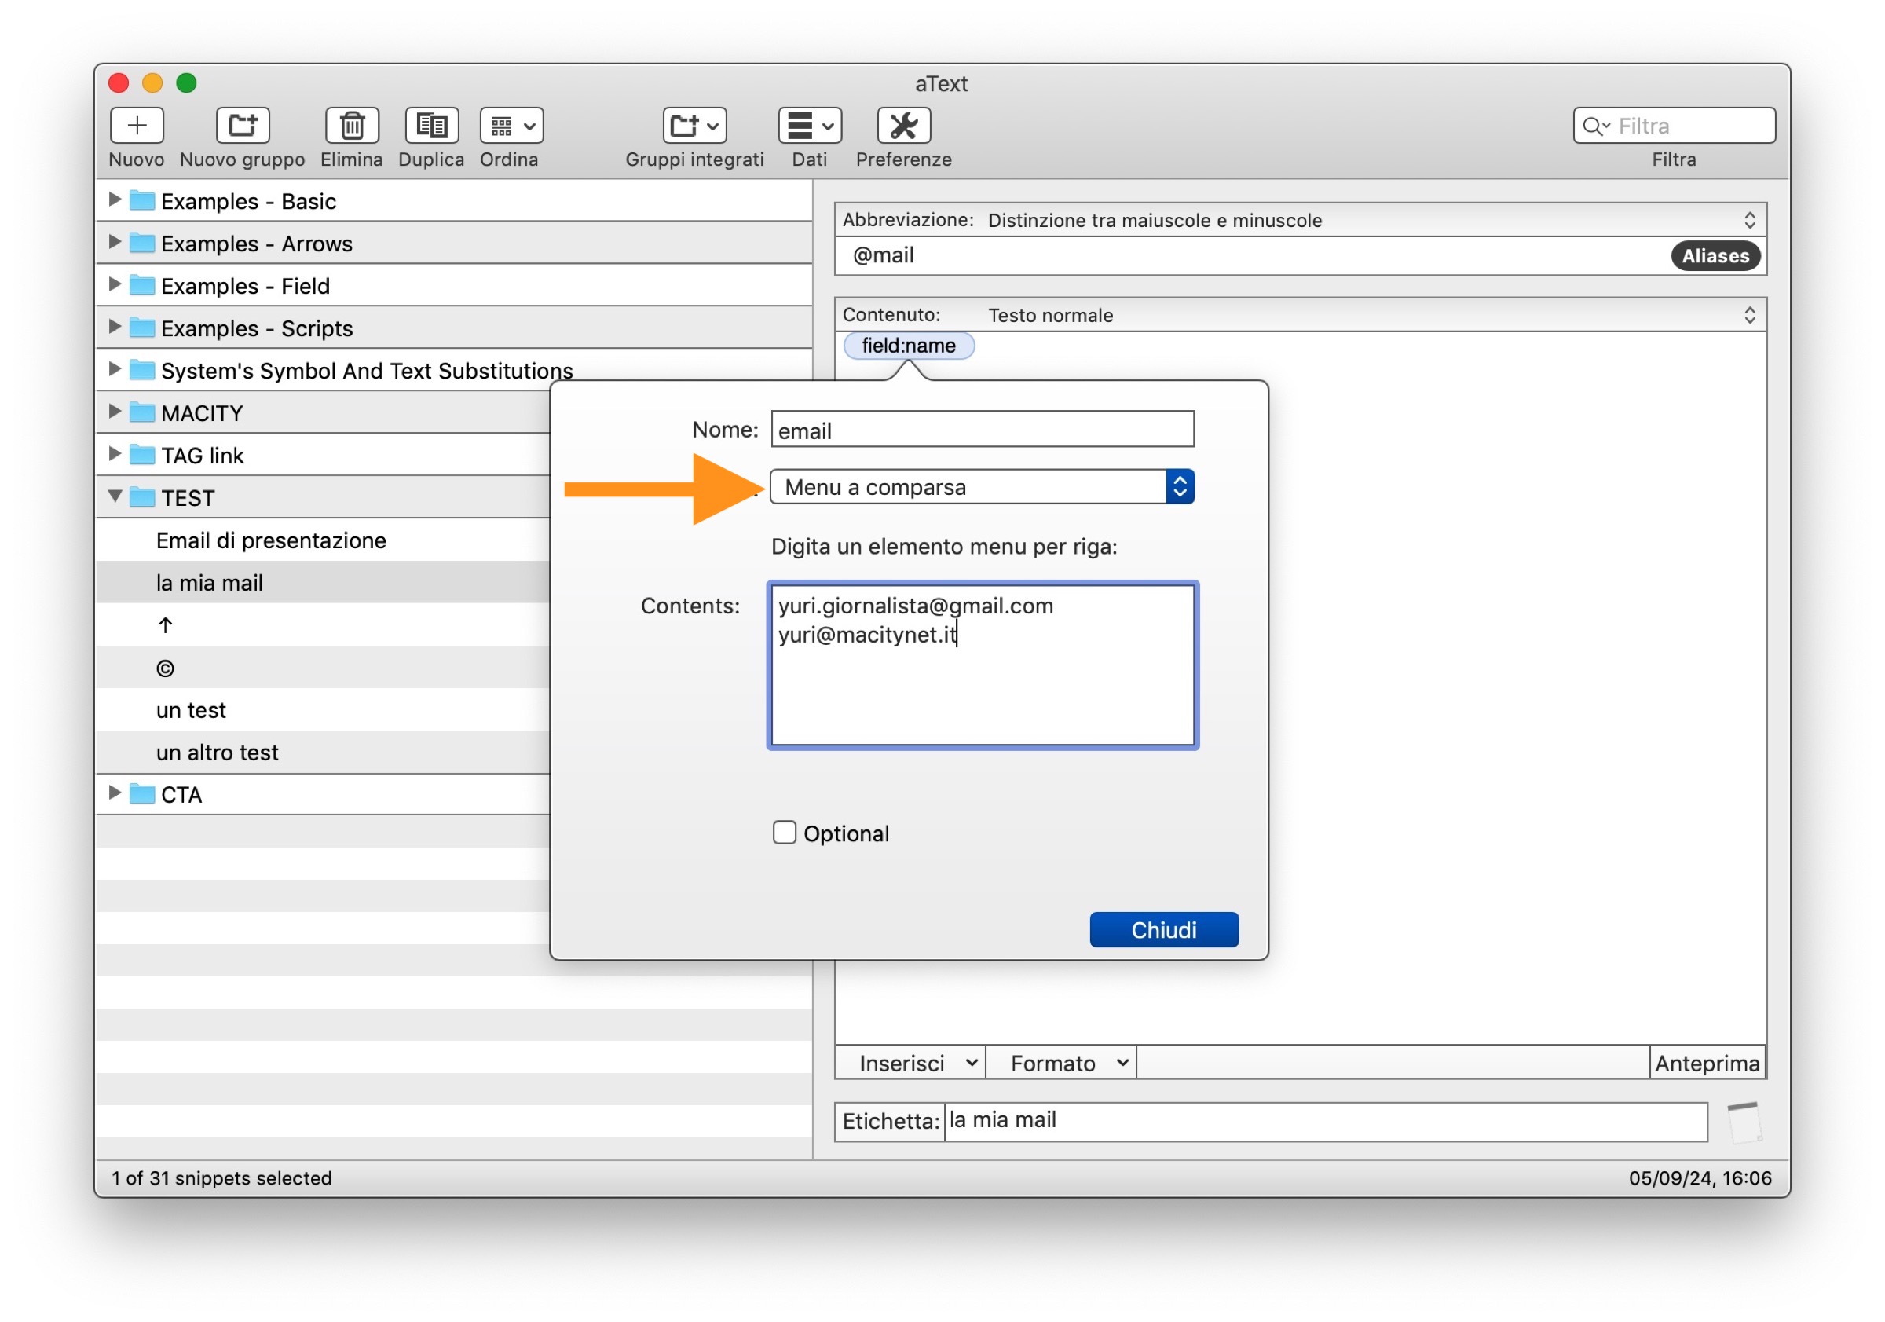Viewport: 1885px width, 1322px height.
Task: Click the Elimina trash icon
Action: [351, 126]
